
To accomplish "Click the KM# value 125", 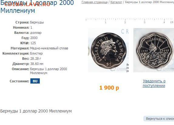I will point(33,43).
